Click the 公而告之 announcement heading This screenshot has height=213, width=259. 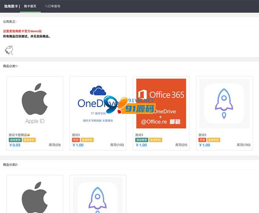coord(10,21)
